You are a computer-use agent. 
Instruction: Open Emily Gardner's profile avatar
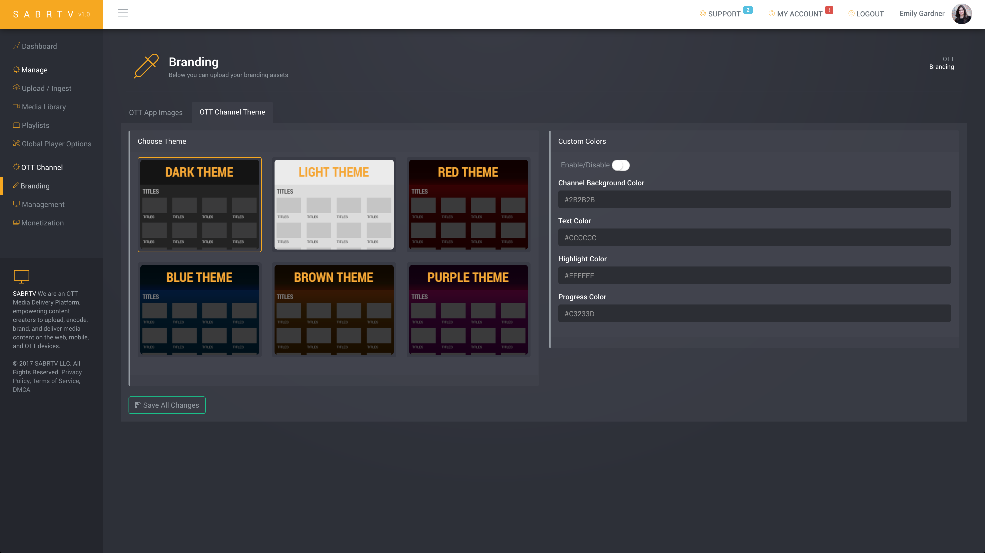coord(961,14)
